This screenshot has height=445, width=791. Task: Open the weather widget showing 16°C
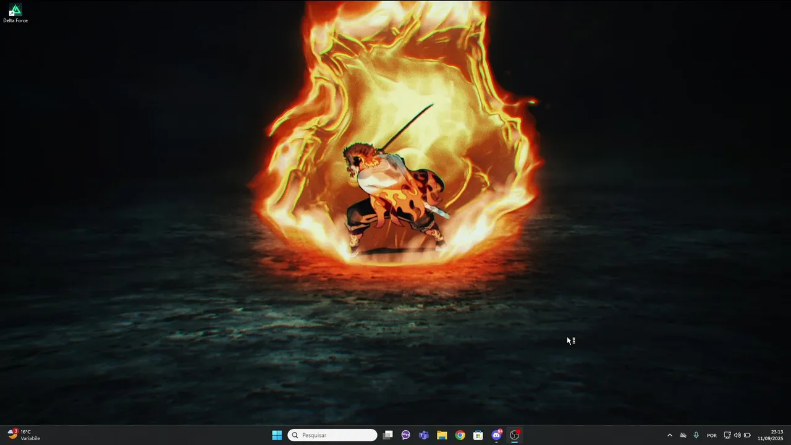tap(25, 435)
